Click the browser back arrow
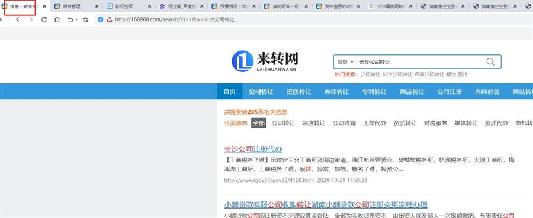Image resolution: width=533 pixels, height=218 pixels. (18, 19)
